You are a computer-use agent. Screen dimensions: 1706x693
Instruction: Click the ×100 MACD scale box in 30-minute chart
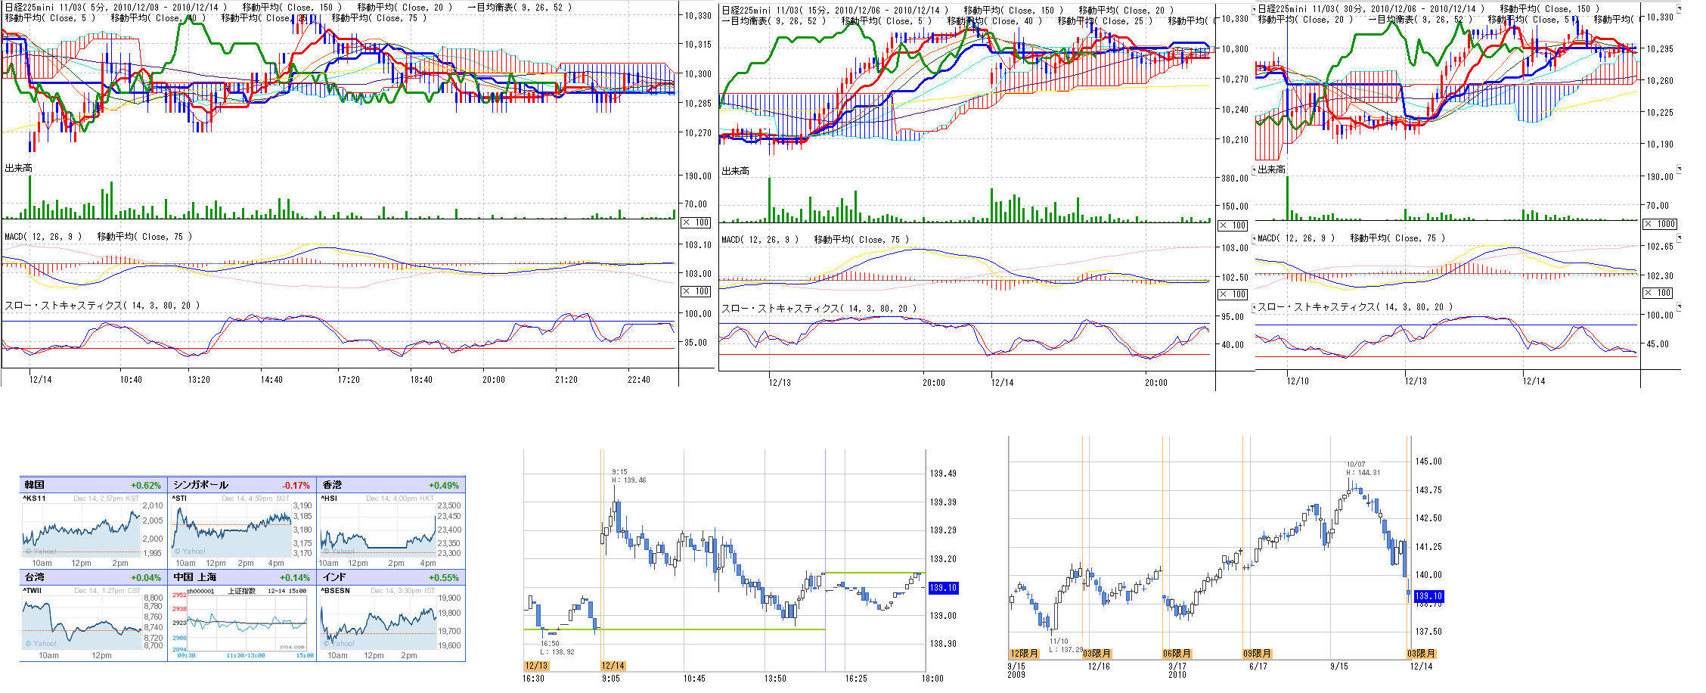click(x=1661, y=293)
